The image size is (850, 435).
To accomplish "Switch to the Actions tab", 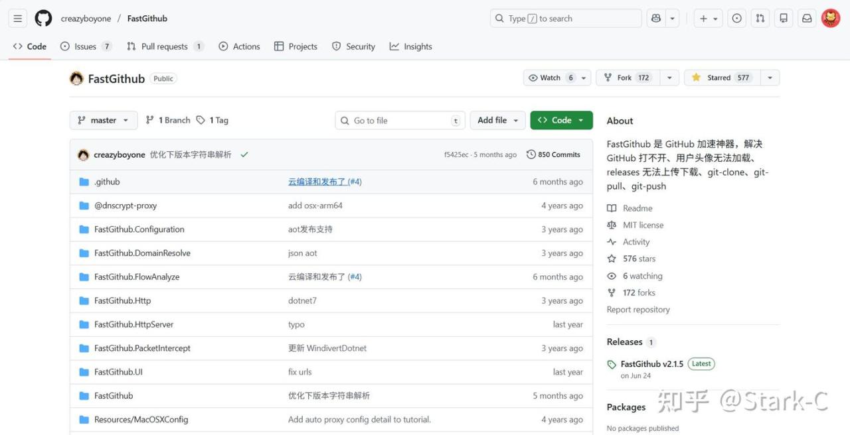I will [x=239, y=46].
